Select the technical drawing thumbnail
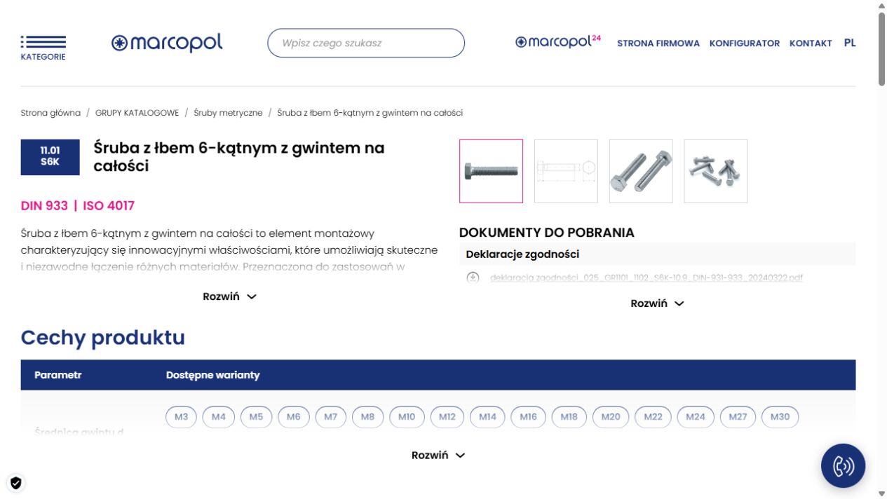 click(566, 171)
